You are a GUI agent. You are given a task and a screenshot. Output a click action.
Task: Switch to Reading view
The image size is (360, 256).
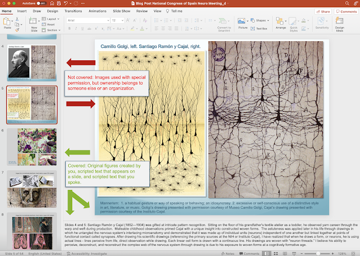tap(285, 254)
